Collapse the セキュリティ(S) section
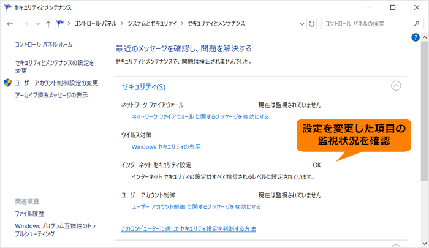 396,86
